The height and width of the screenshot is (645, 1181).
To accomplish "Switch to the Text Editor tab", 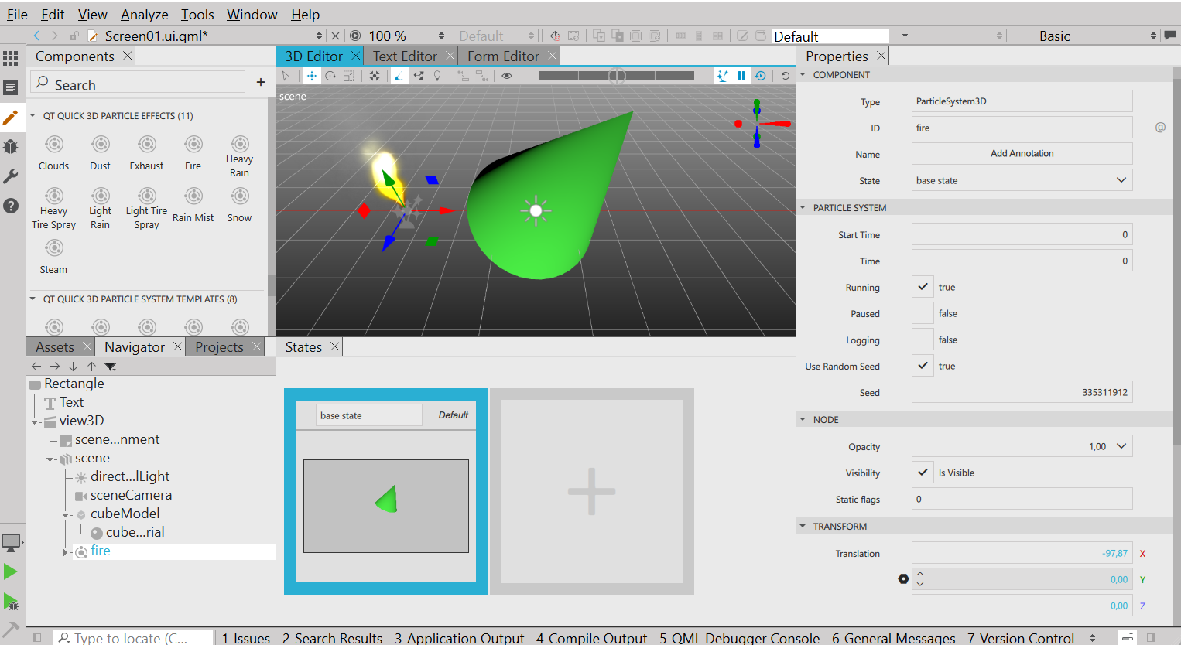I will tap(405, 56).
